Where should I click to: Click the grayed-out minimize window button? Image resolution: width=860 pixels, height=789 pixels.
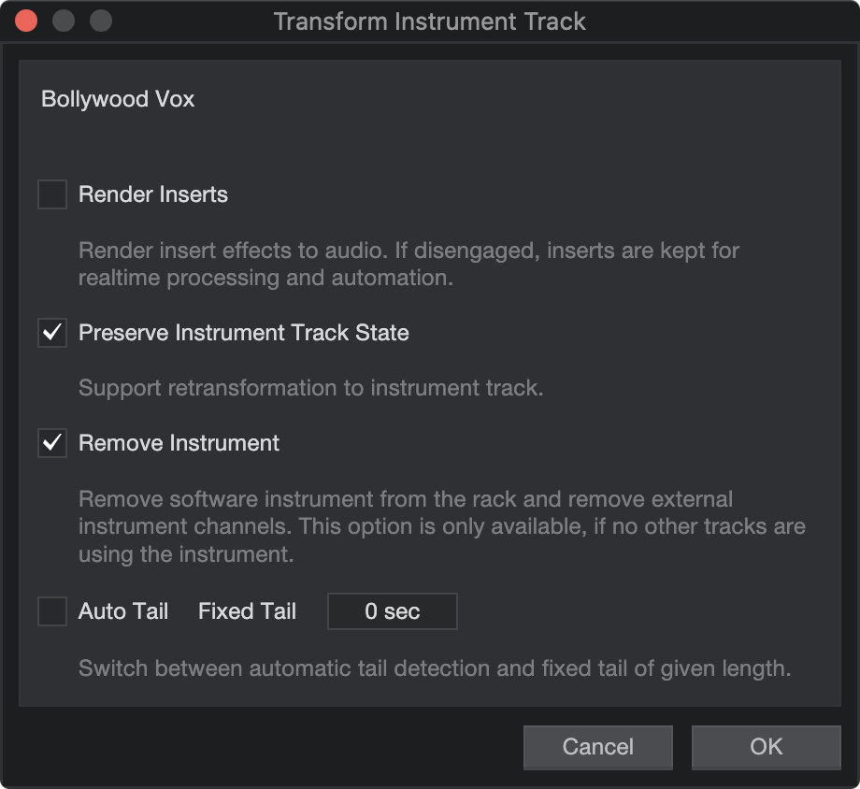click(64, 22)
